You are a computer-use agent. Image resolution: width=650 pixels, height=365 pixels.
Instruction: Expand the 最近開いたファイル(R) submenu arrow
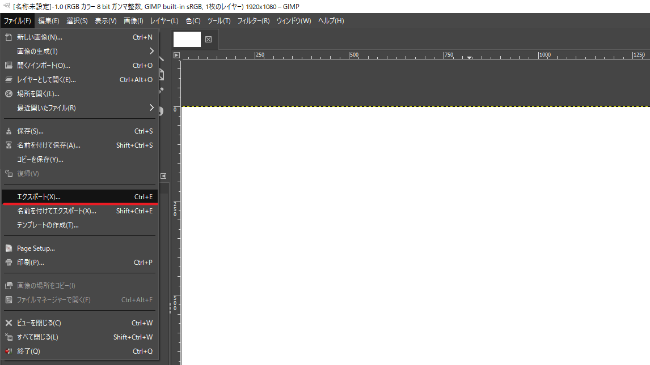pos(151,108)
